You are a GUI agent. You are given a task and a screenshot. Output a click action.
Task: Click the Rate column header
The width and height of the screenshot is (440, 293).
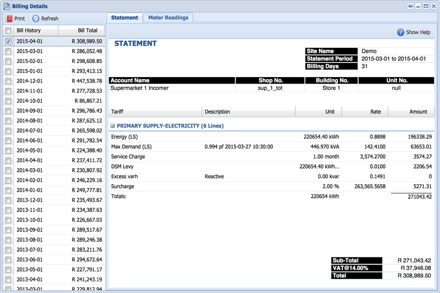365,112
